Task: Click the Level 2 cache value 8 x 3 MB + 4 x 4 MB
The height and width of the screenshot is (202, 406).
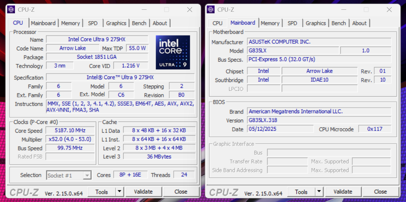Action: pos(159,148)
